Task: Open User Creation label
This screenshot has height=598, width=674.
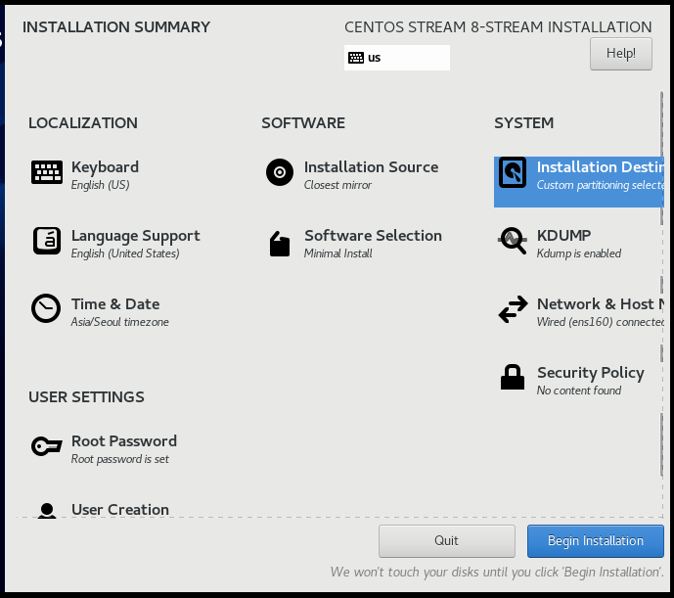Action: pyautogui.click(x=120, y=510)
